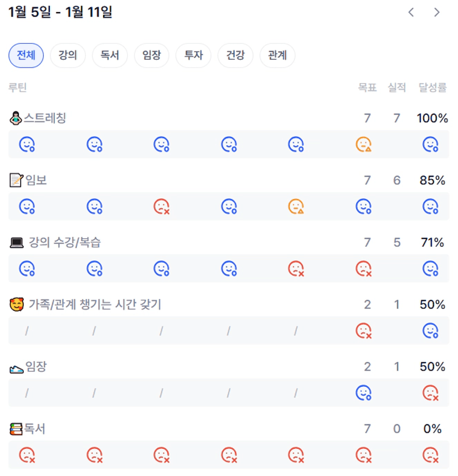
Task: Filter routines by 임장 tab
Action: click(x=151, y=55)
